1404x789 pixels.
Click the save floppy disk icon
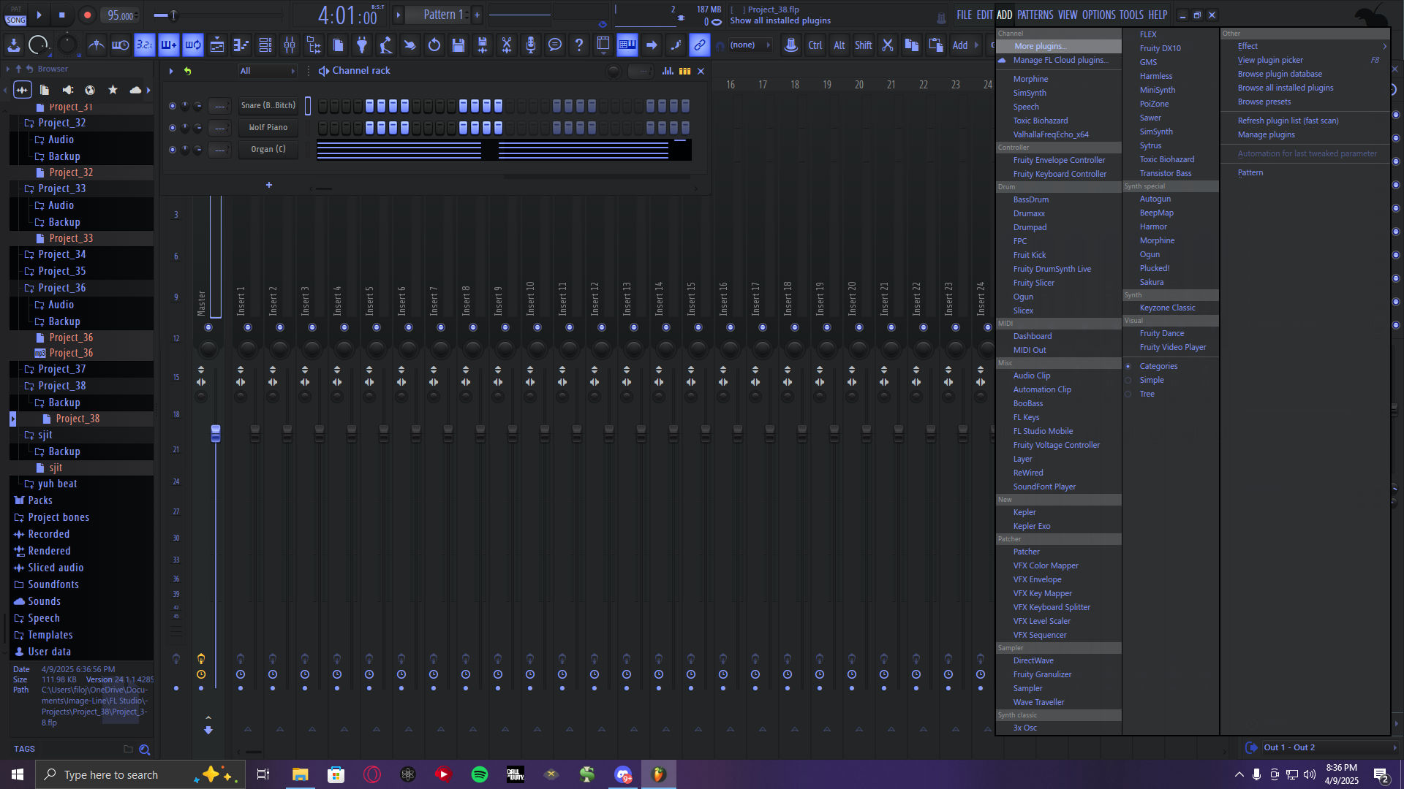458,45
